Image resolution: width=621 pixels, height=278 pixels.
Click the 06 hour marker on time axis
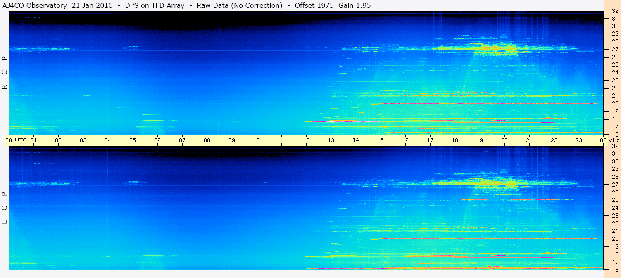click(157, 140)
